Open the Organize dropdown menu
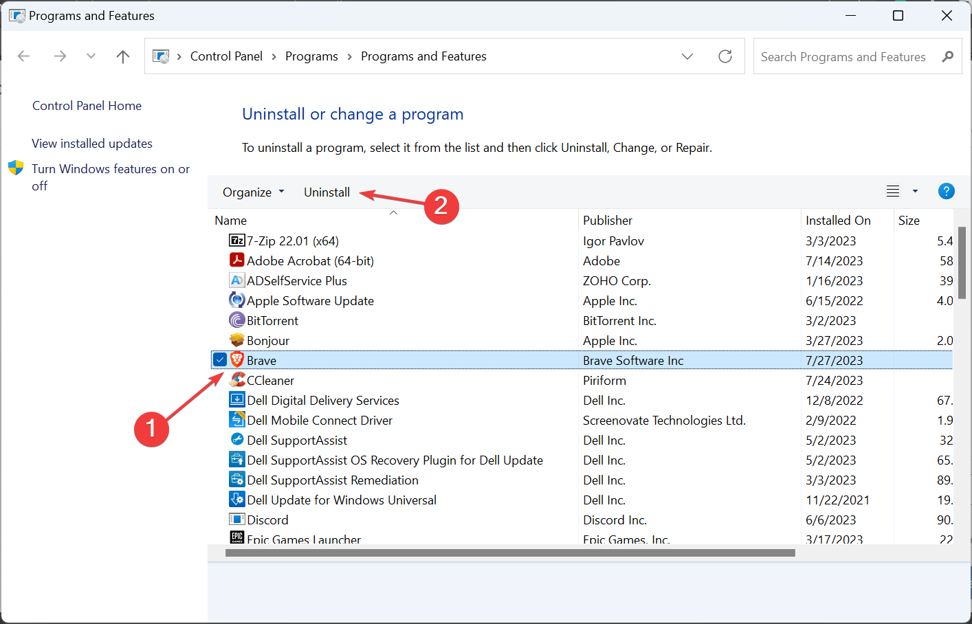Screen dimensions: 972x624 (252, 192)
